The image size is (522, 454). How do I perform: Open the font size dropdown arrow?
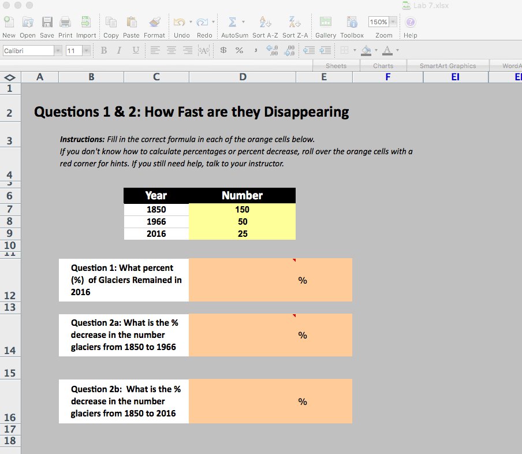coord(87,51)
